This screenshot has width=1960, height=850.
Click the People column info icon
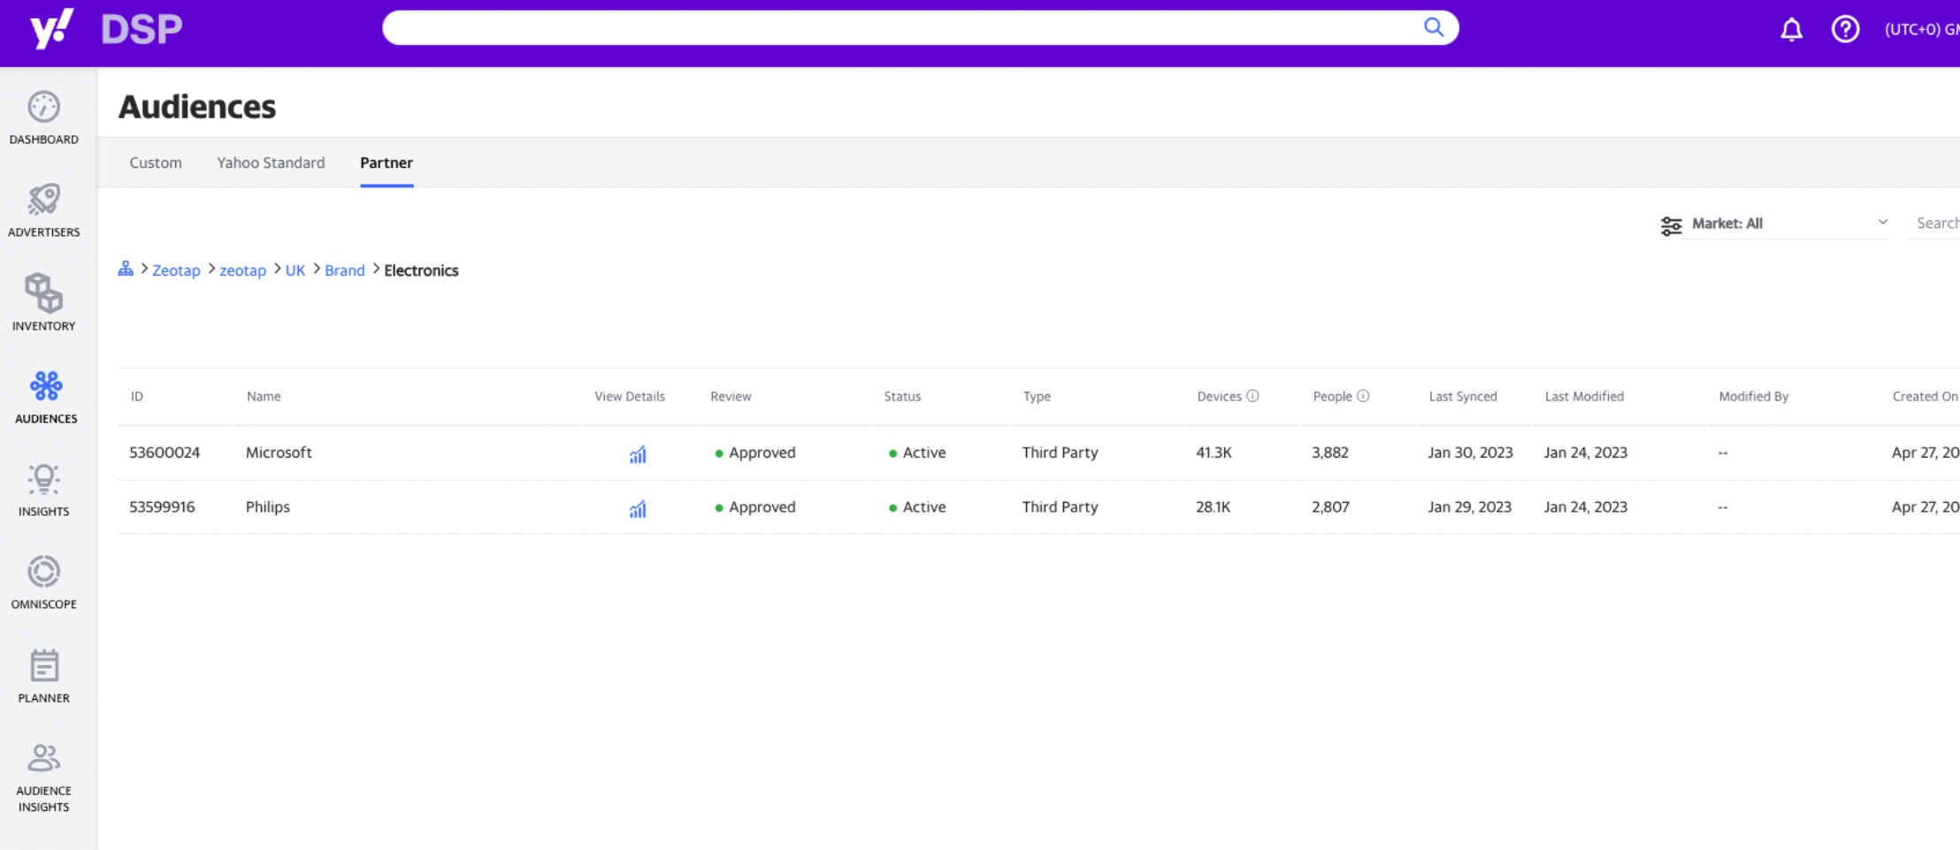pyautogui.click(x=1363, y=396)
